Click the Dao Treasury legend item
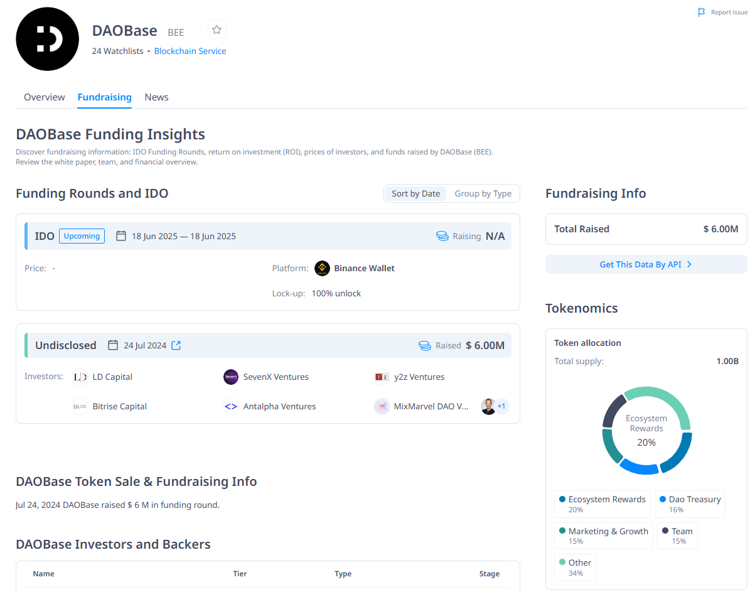Screen dimensions: 755x592 pyautogui.click(x=690, y=504)
